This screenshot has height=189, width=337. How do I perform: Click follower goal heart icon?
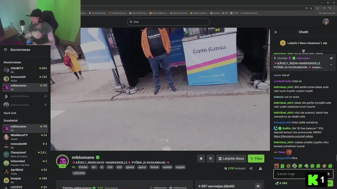tap(258, 186)
